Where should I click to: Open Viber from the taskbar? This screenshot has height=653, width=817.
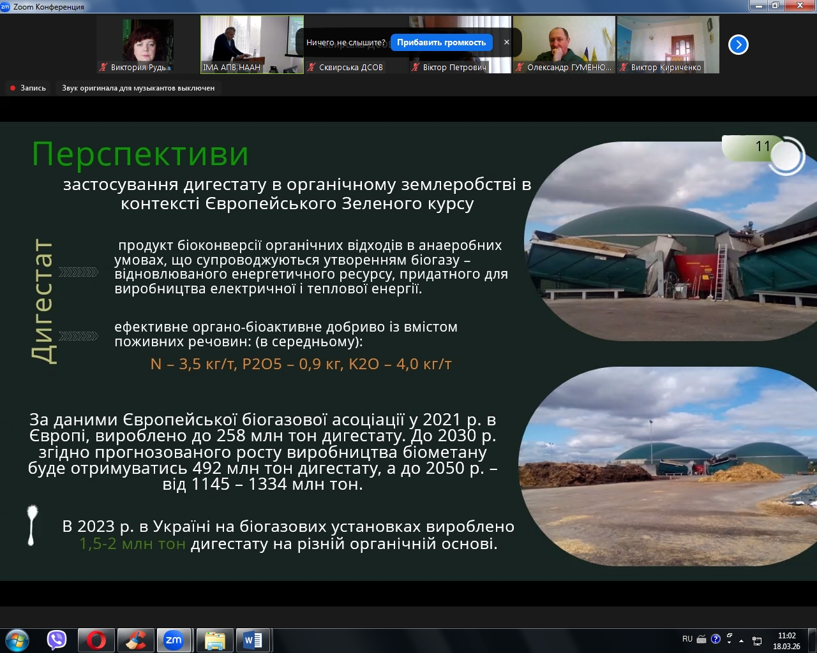[x=57, y=640]
